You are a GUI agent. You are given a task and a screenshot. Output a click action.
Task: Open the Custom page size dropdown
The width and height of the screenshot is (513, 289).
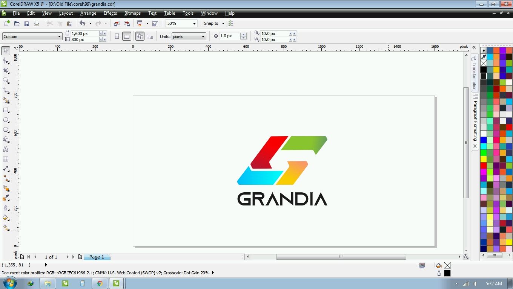tap(59, 37)
